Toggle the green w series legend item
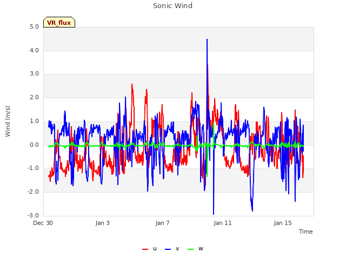This screenshot has height=259, width=346. (x=195, y=249)
